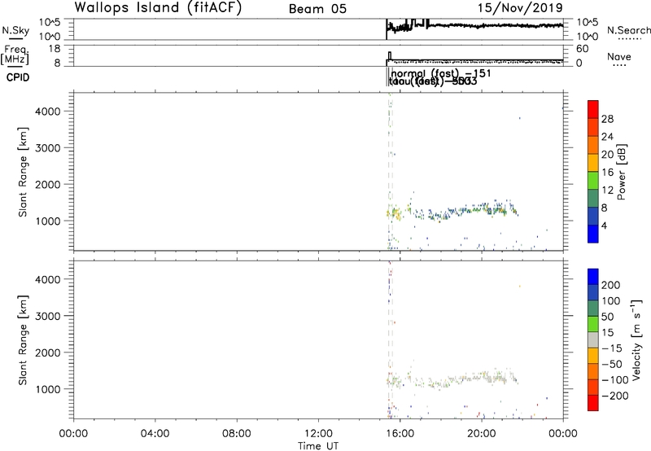The image size is (651, 451).
Task: Click green velocity segment between 15 and 50
Action: coord(593,324)
